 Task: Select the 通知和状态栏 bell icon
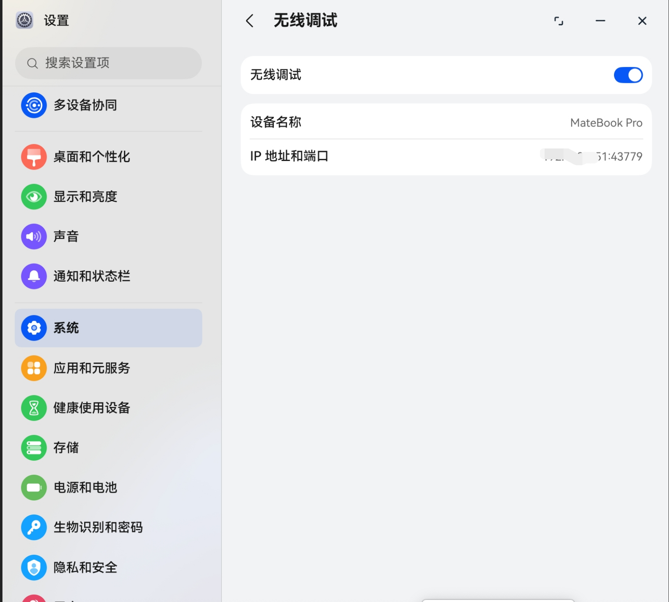coord(34,276)
